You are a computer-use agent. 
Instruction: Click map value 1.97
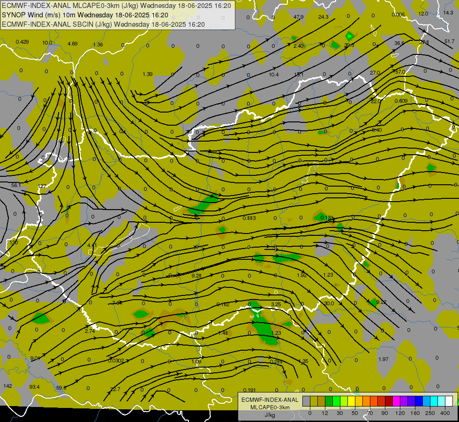tap(384, 359)
